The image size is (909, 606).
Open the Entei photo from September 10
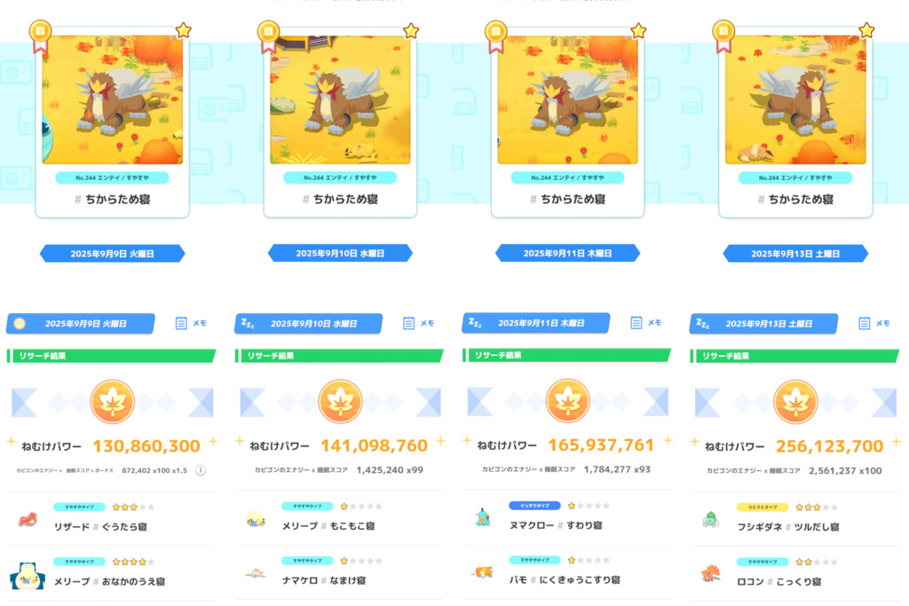click(340, 99)
